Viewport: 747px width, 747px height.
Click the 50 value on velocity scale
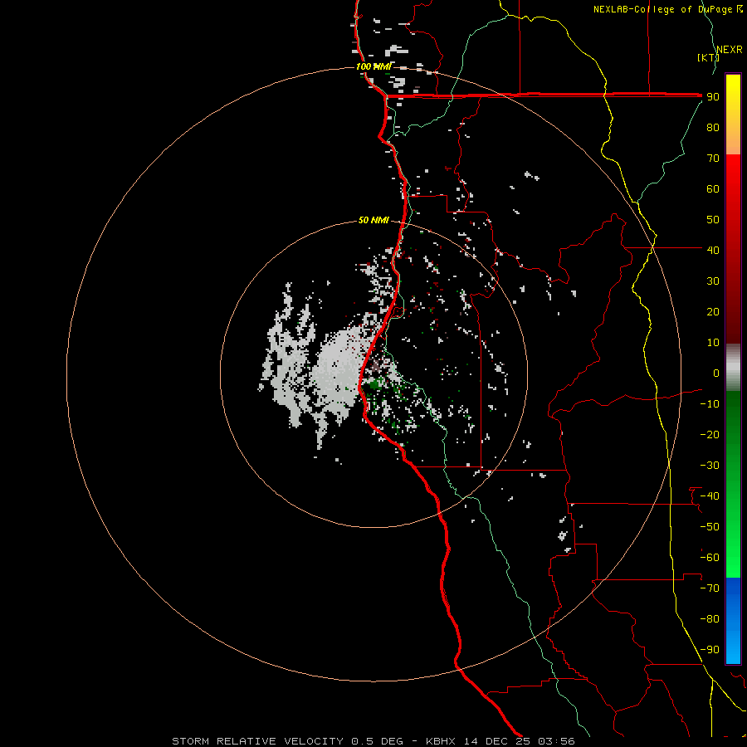pos(713,220)
